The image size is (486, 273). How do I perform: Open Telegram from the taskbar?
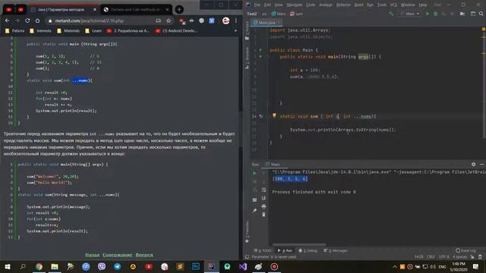click(118, 266)
